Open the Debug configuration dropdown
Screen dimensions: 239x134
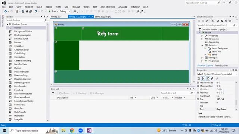tap(69, 12)
